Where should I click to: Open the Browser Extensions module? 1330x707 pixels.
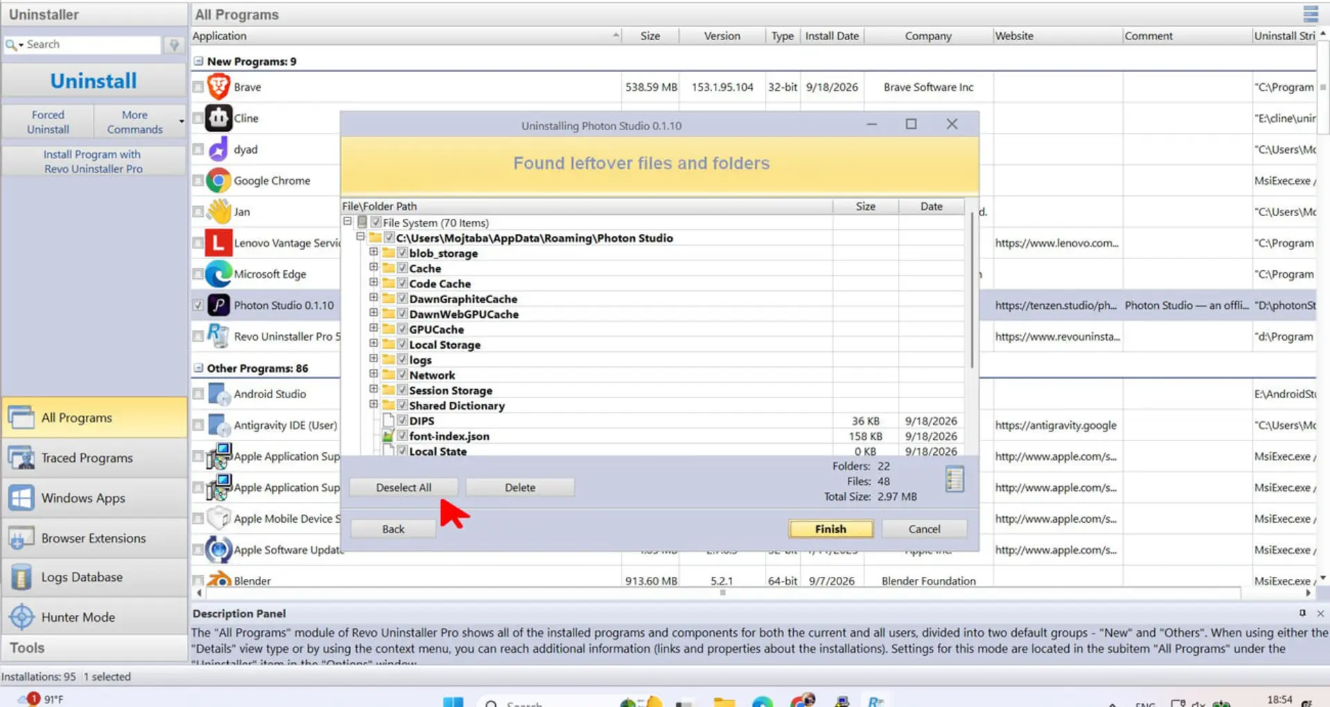pos(94,538)
